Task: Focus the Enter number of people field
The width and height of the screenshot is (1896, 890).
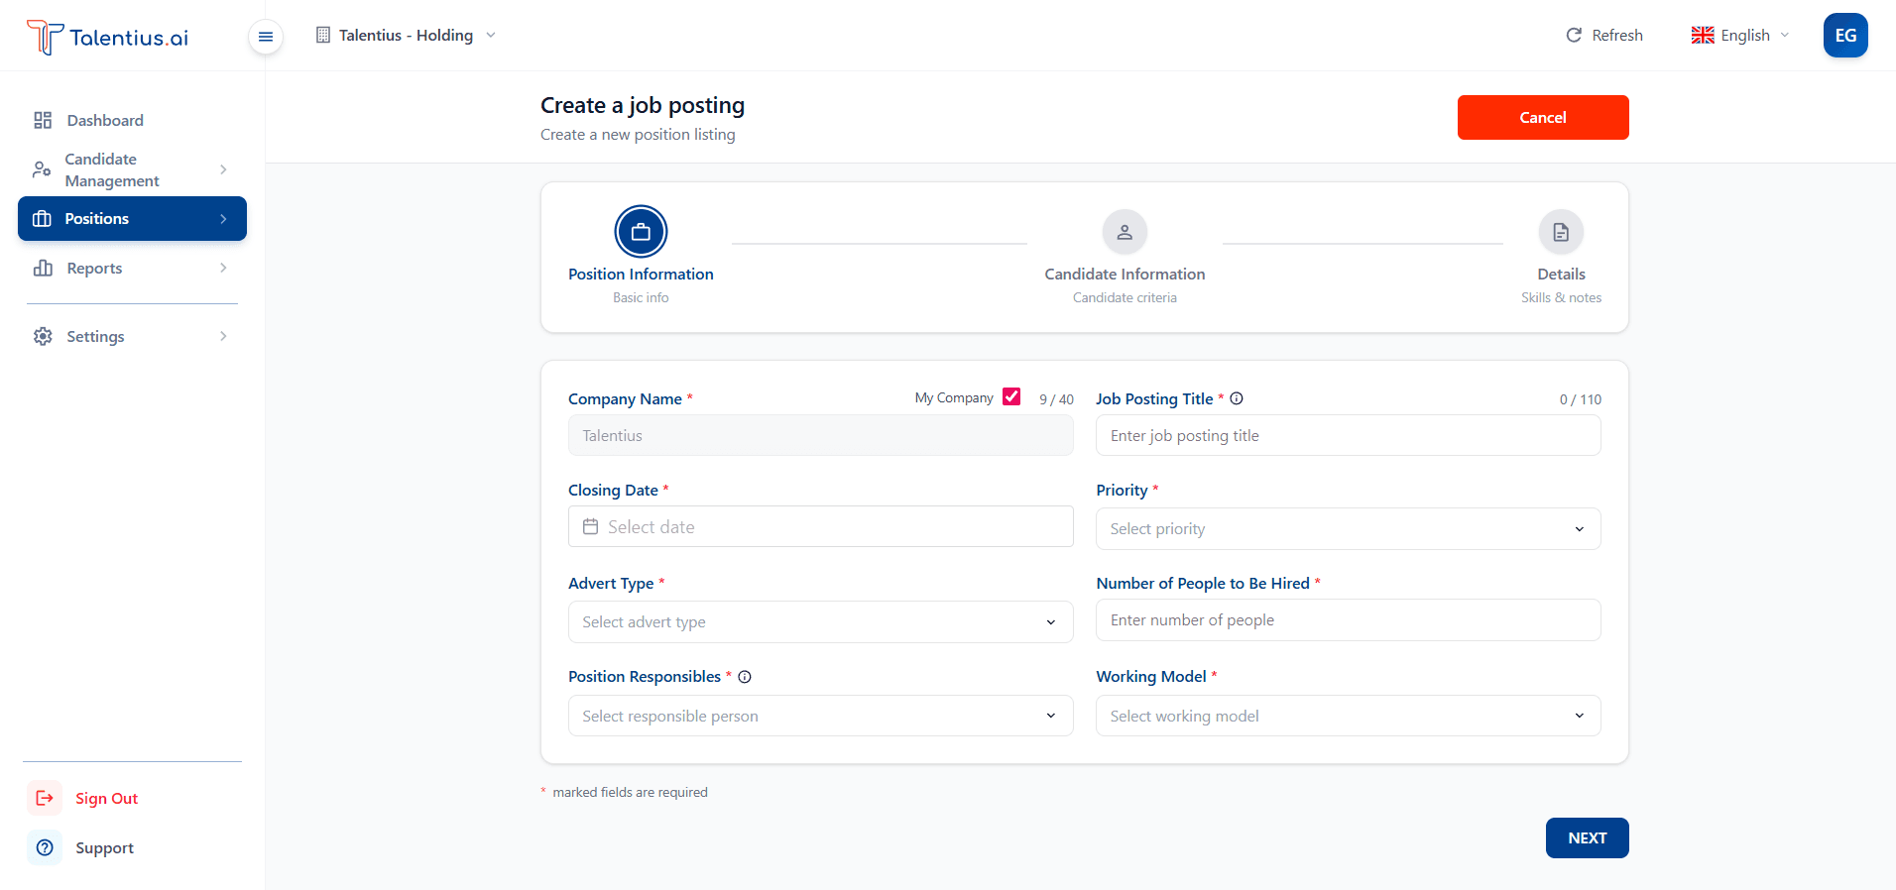Action: 1349,619
